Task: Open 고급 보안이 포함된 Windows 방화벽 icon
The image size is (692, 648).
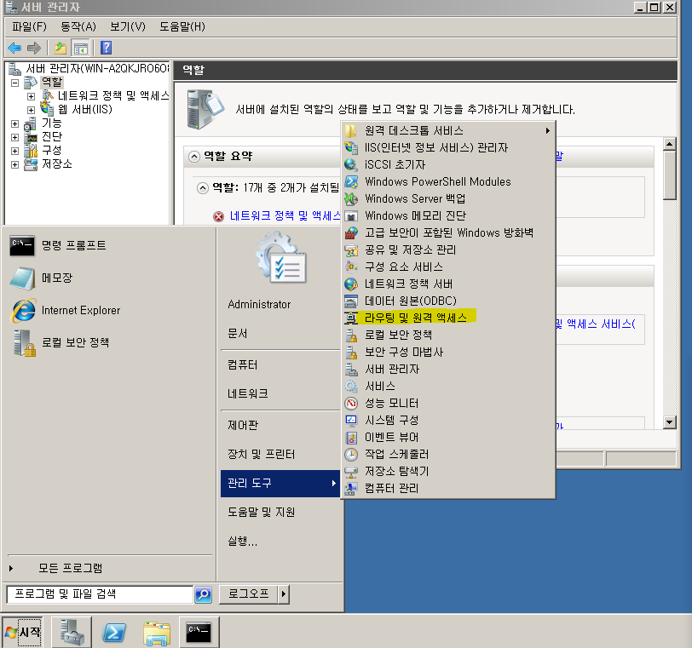Action: [351, 232]
